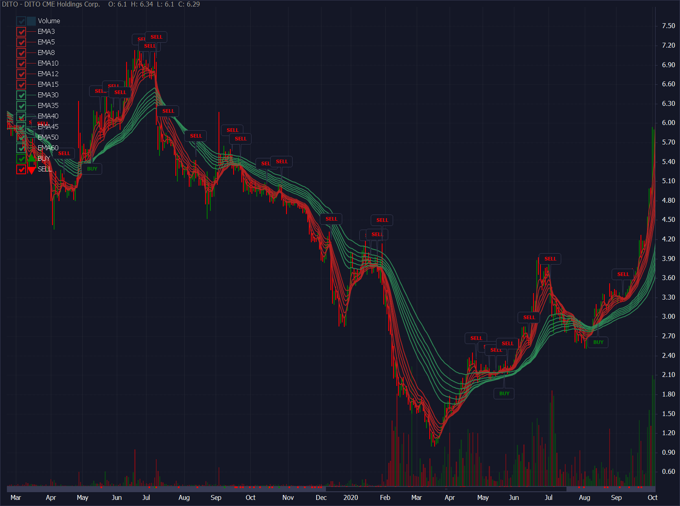The image size is (680, 506).
Task: Click the BUY marker near August 2020
Action: pos(598,342)
